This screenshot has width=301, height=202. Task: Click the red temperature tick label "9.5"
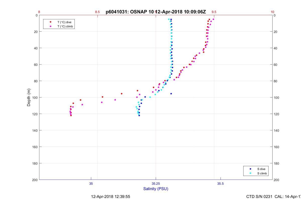pyautogui.click(x=214, y=12)
